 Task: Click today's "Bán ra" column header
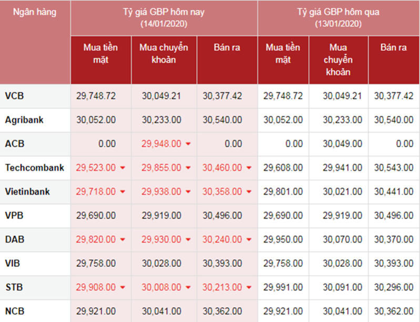pyautogui.click(x=227, y=48)
